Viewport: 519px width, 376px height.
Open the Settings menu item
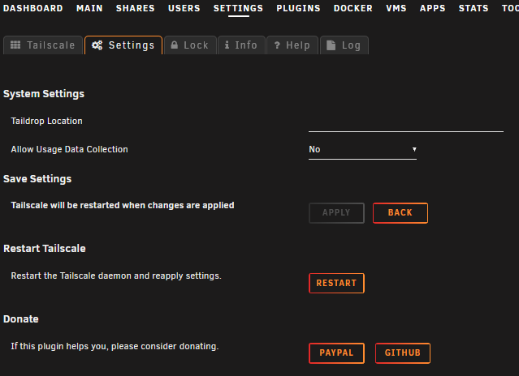(238, 8)
